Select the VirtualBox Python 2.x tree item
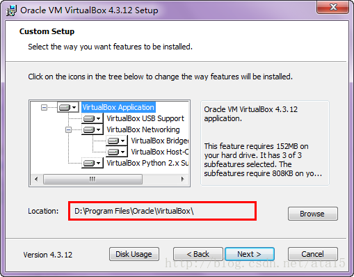 pyautogui.click(x=147, y=163)
